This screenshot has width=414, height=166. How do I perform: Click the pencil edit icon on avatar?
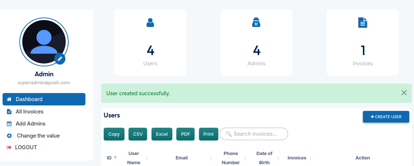(x=60, y=58)
